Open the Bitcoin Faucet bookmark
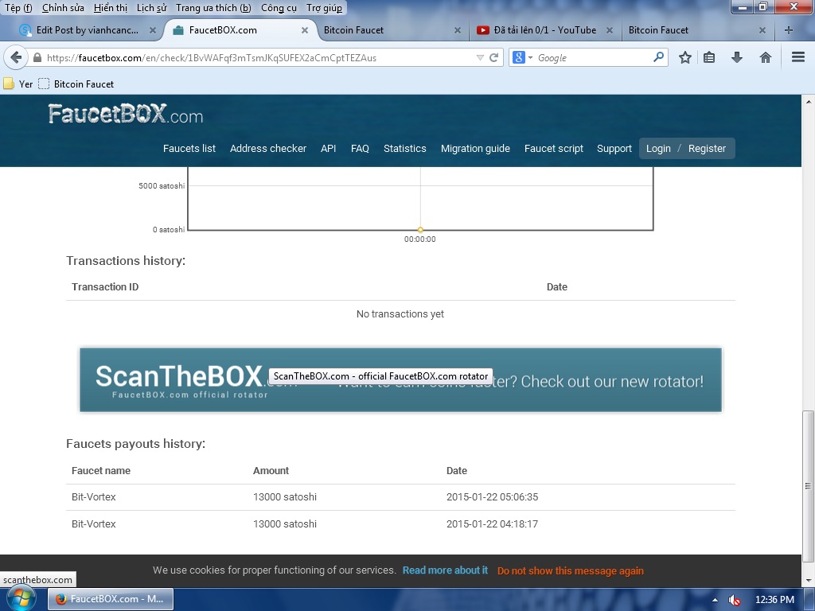The image size is (815, 611). click(x=76, y=84)
